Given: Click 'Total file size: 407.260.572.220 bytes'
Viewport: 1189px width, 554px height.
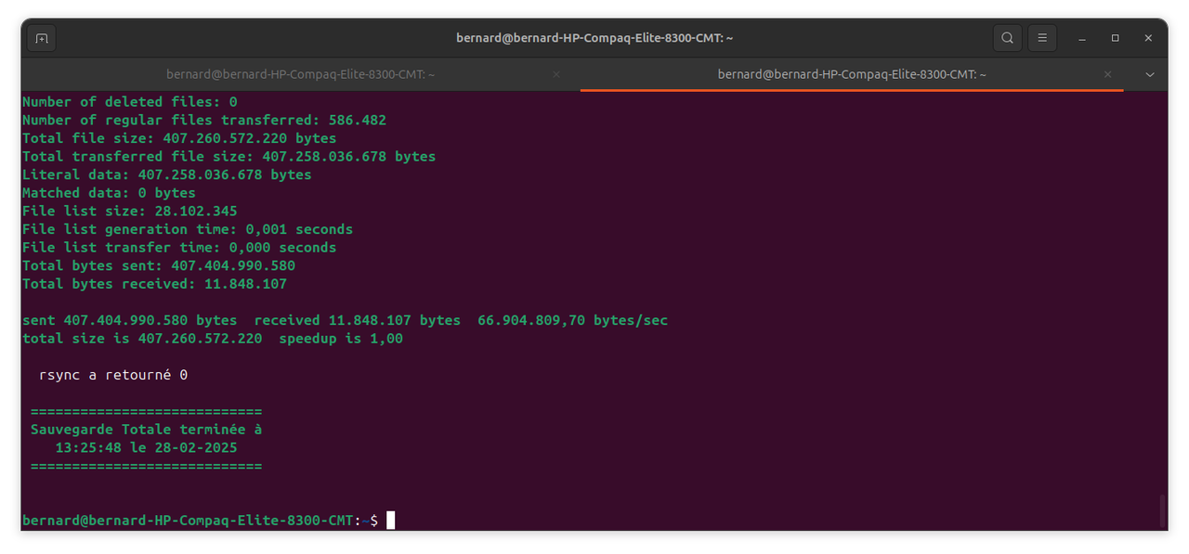Looking at the screenshot, I should coord(179,138).
